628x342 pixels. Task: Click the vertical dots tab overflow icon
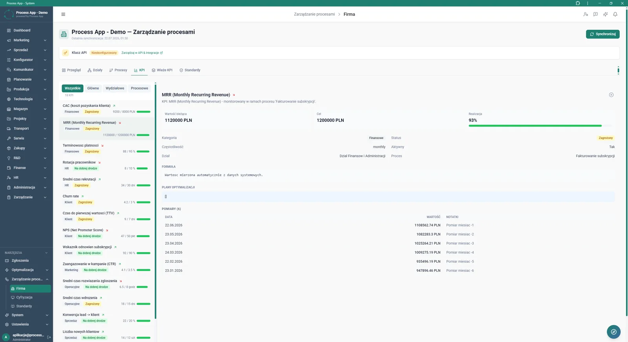click(618, 70)
